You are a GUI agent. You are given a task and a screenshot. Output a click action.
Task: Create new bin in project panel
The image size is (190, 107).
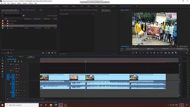click(x=49, y=53)
